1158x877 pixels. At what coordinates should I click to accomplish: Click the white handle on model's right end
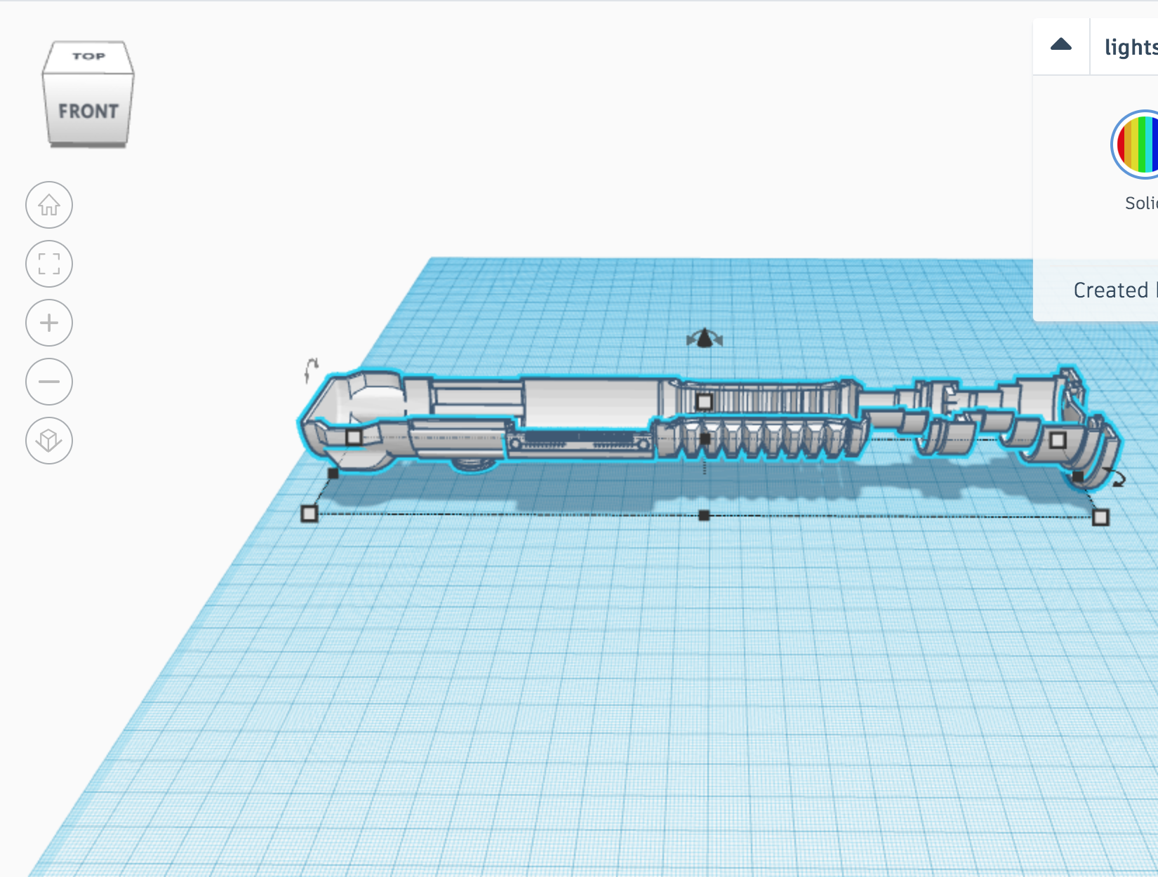tap(1058, 440)
